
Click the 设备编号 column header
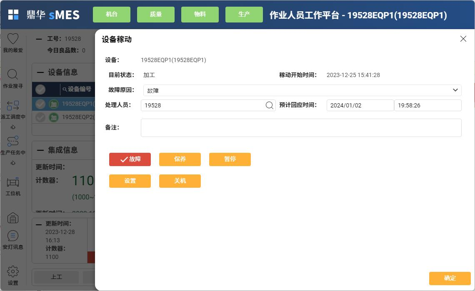coord(79,89)
